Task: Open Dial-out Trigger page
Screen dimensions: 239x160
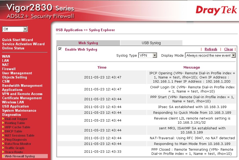Action: [x=16, y=119]
